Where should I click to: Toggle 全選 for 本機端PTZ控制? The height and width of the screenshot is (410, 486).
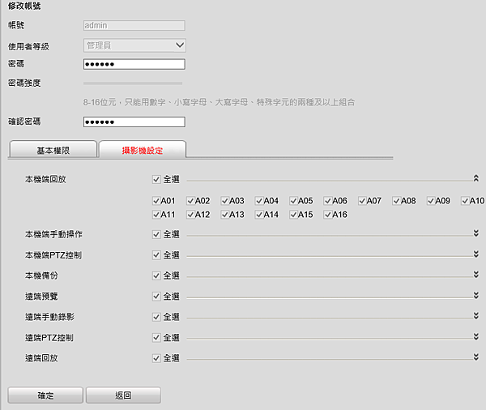tap(156, 255)
